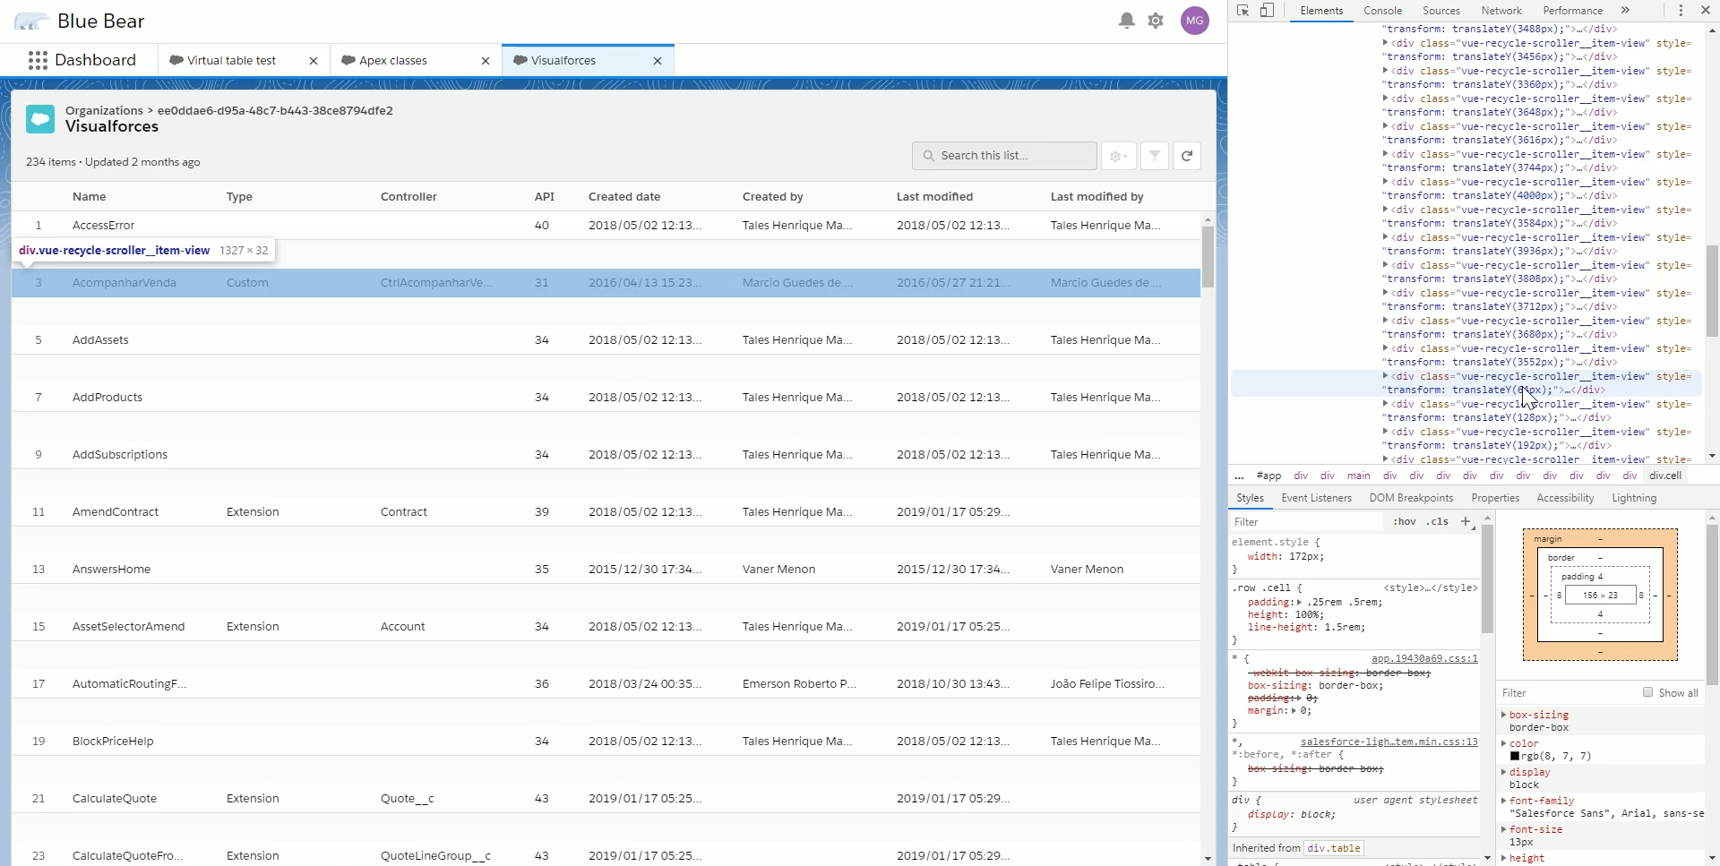Click the rgb(8, 7, 7) color swatch

click(1515, 756)
